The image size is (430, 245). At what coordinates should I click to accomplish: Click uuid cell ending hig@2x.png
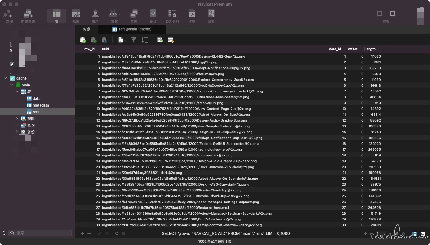pyautogui.click(x=214, y=62)
